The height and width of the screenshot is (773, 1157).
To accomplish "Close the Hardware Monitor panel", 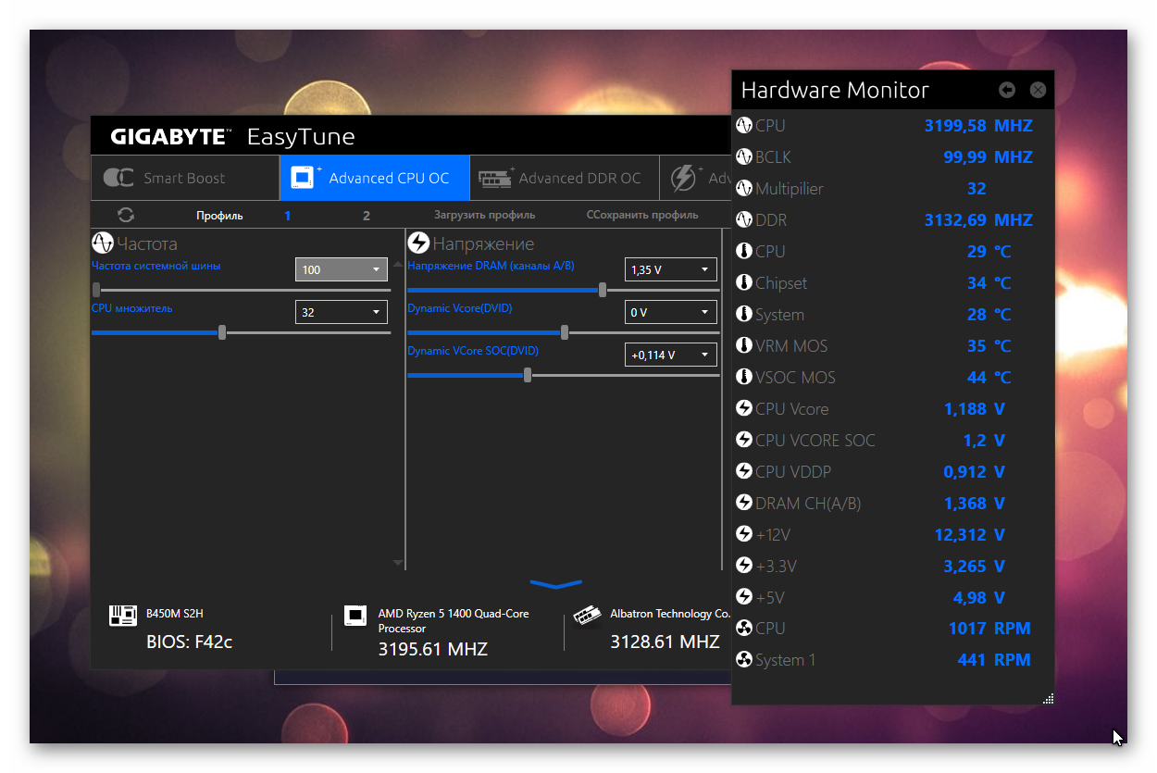I will pyautogui.click(x=1039, y=90).
